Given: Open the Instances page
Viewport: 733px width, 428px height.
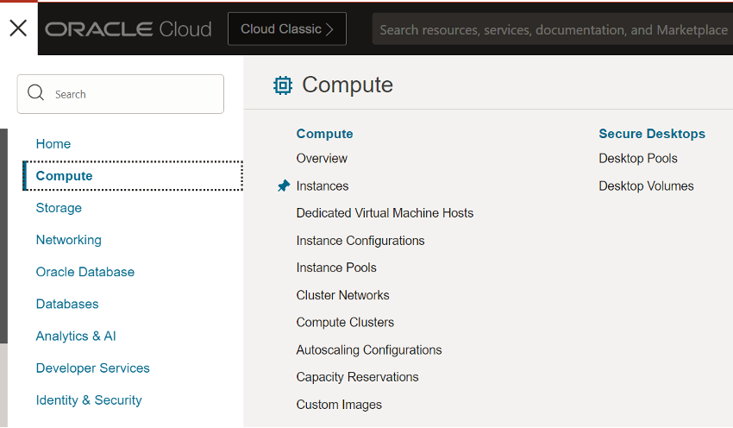Looking at the screenshot, I should coord(323,186).
